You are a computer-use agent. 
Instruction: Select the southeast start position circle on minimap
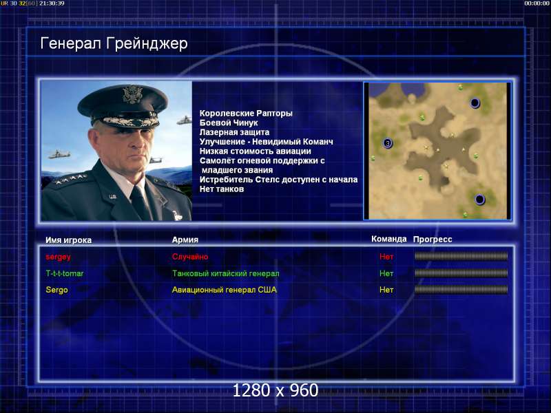pos(479,200)
